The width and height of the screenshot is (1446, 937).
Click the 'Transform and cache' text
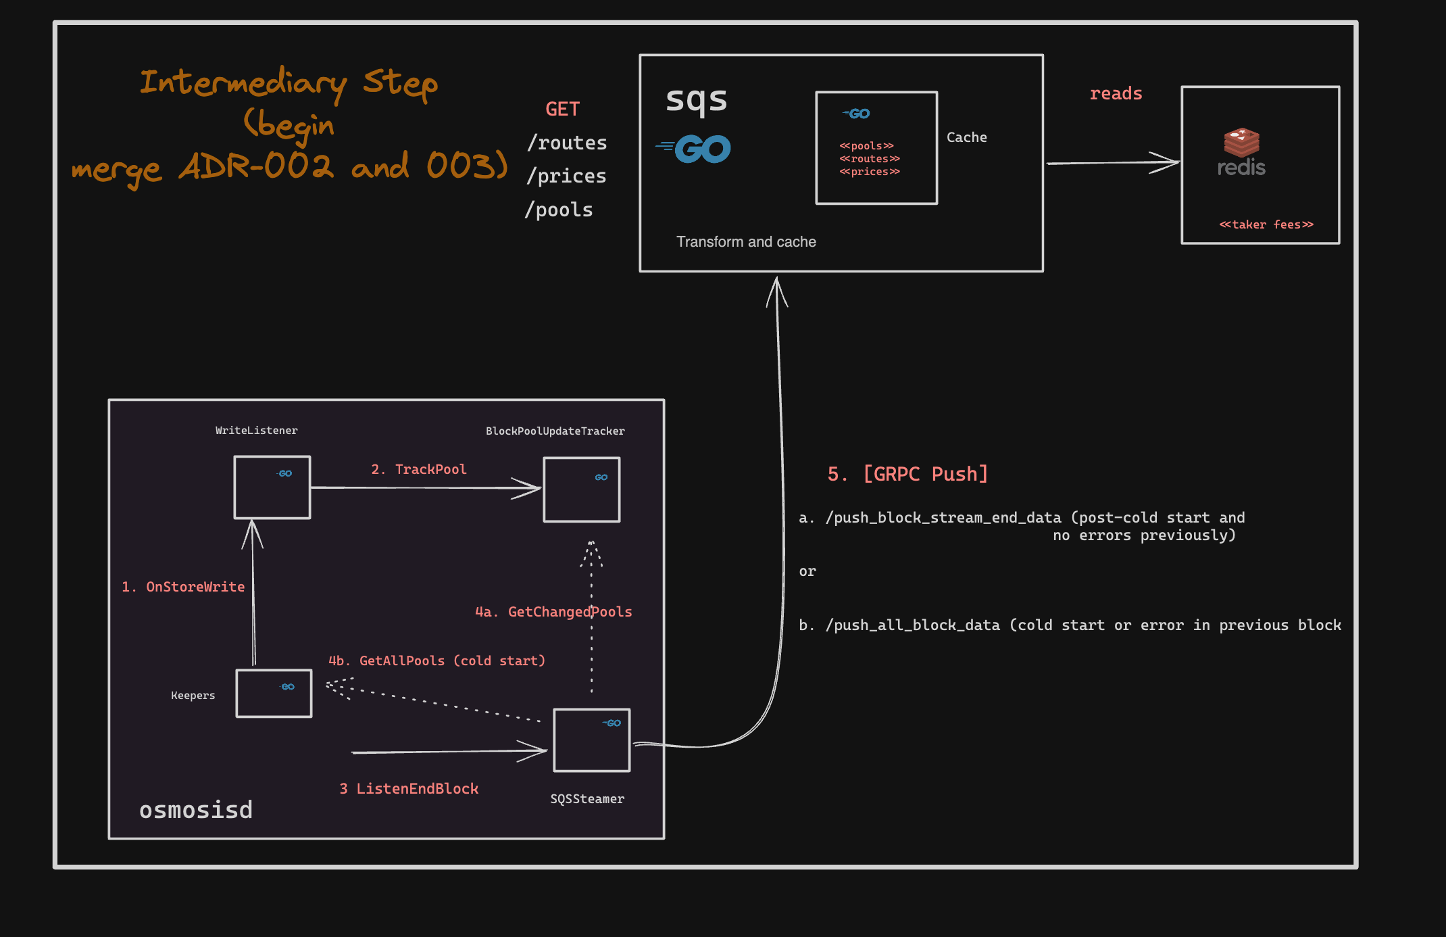tap(746, 242)
